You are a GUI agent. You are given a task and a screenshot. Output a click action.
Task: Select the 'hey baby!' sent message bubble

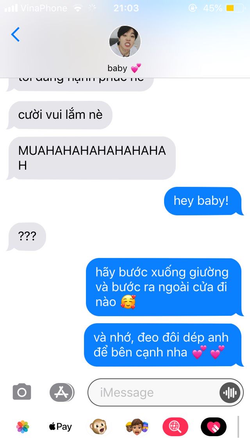203,201
